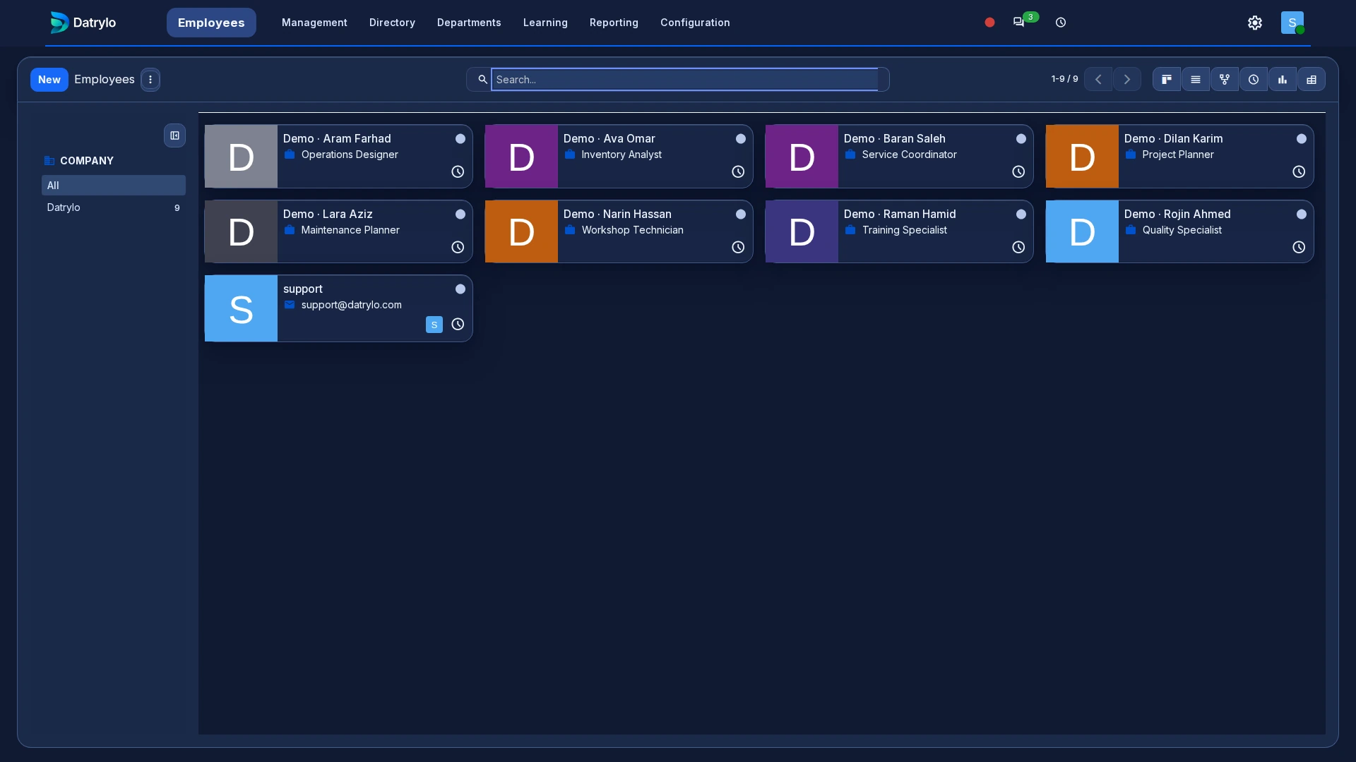The height and width of the screenshot is (762, 1356).
Task: Select the All company filter
Action: tap(114, 186)
